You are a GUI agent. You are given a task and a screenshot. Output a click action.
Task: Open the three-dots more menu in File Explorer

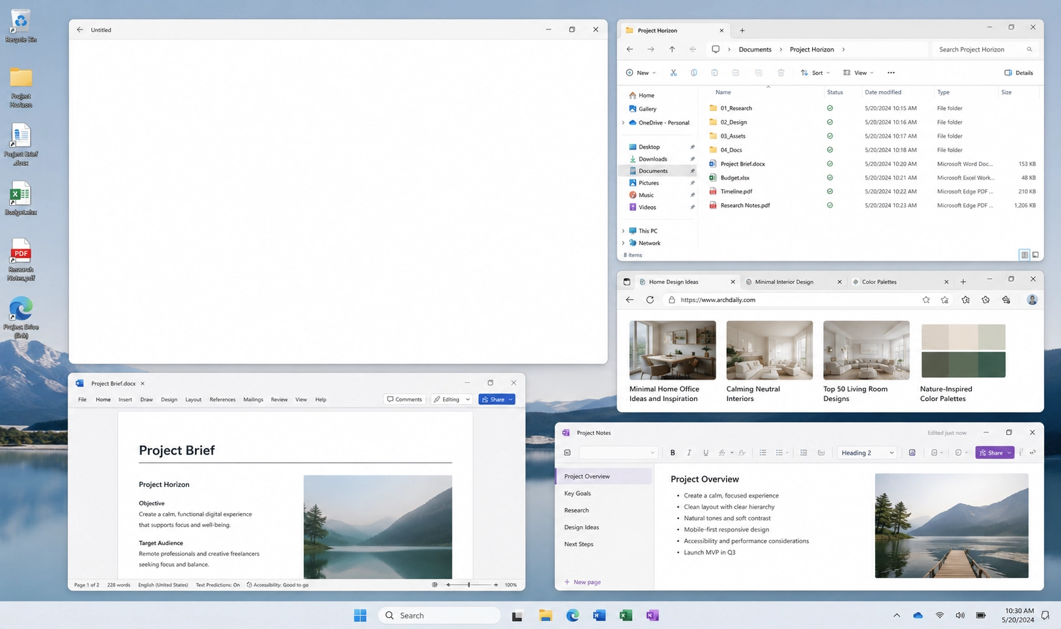[x=891, y=73]
